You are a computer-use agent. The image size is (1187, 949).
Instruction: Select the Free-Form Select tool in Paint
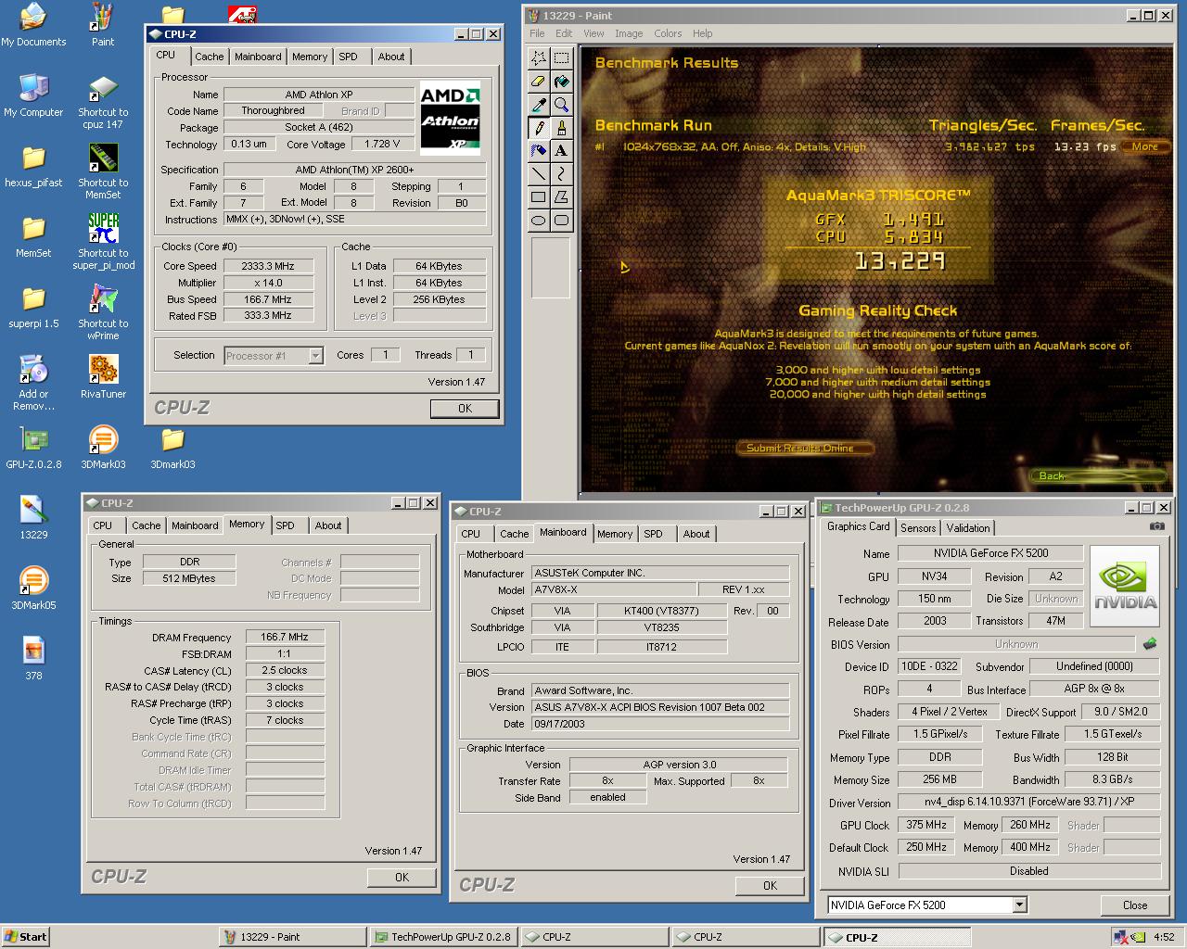click(x=538, y=57)
